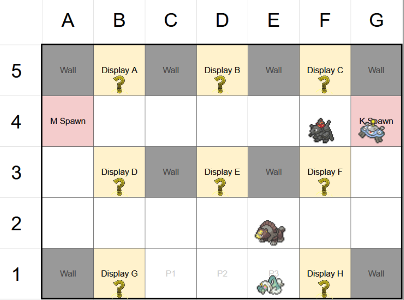The width and height of the screenshot is (404, 300).
Task: Select row header 2
Action: point(17,223)
